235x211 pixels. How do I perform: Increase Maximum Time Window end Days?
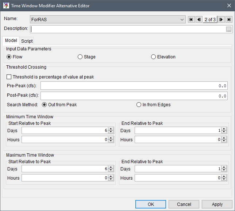[224, 167]
